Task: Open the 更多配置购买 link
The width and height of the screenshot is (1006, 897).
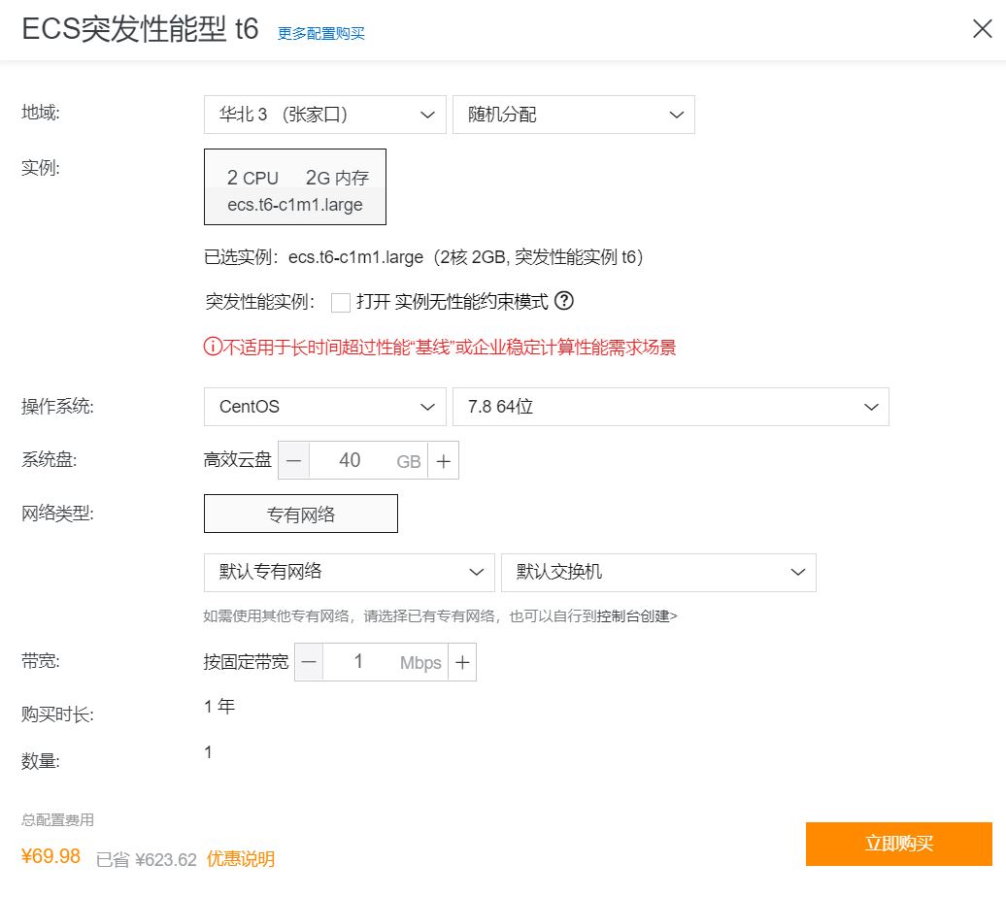Action: tap(321, 33)
